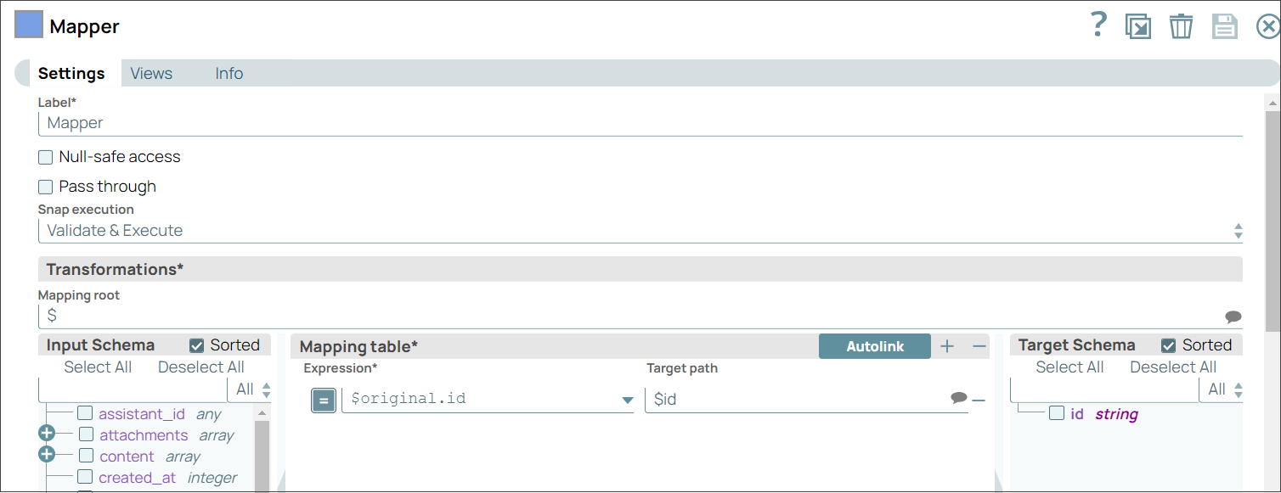Switch to the Views tab

[x=151, y=73]
